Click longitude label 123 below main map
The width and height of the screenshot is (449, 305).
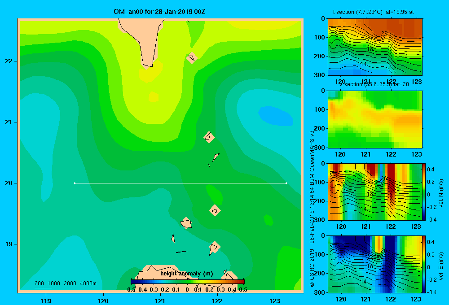coord(275,301)
